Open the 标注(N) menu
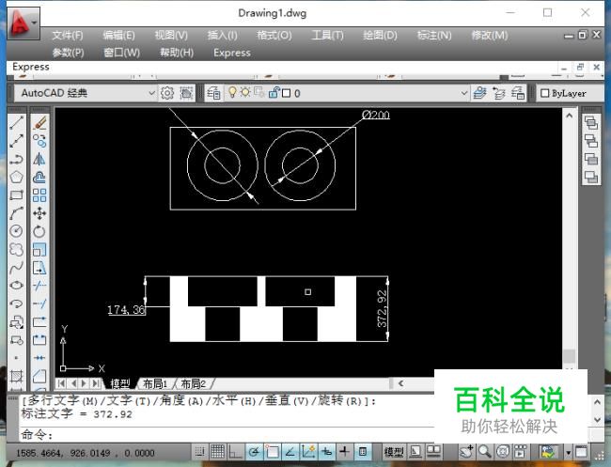The image size is (611, 467). coord(434,36)
